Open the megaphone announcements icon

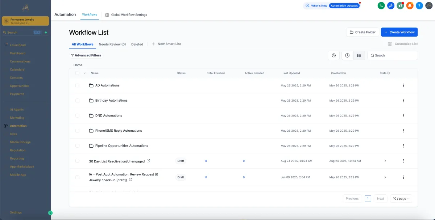[x=400, y=5]
